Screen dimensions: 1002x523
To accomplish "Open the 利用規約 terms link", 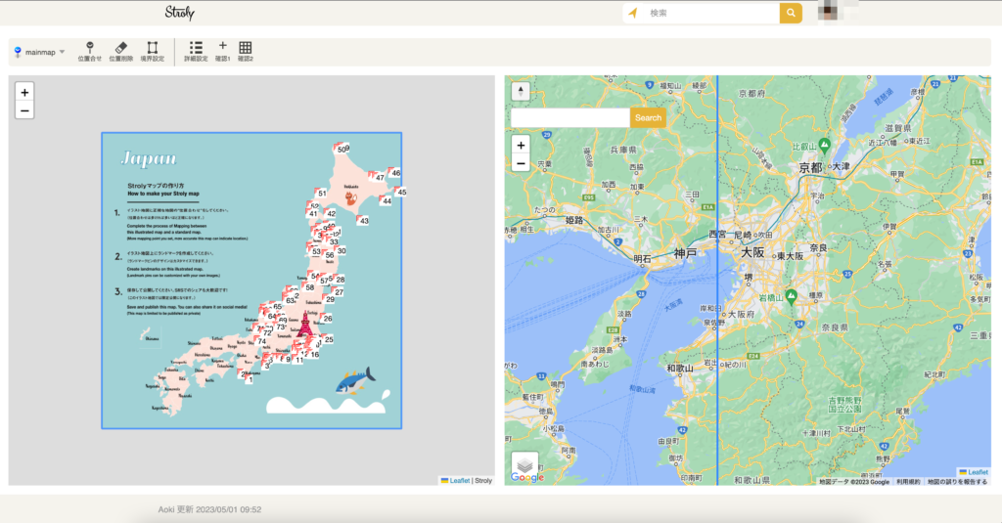I will coord(908,482).
